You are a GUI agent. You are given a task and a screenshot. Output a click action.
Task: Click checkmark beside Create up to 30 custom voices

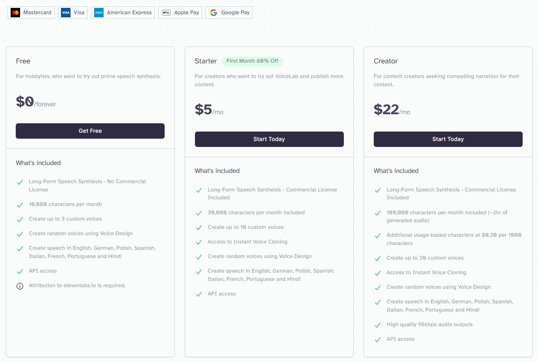click(x=378, y=258)
